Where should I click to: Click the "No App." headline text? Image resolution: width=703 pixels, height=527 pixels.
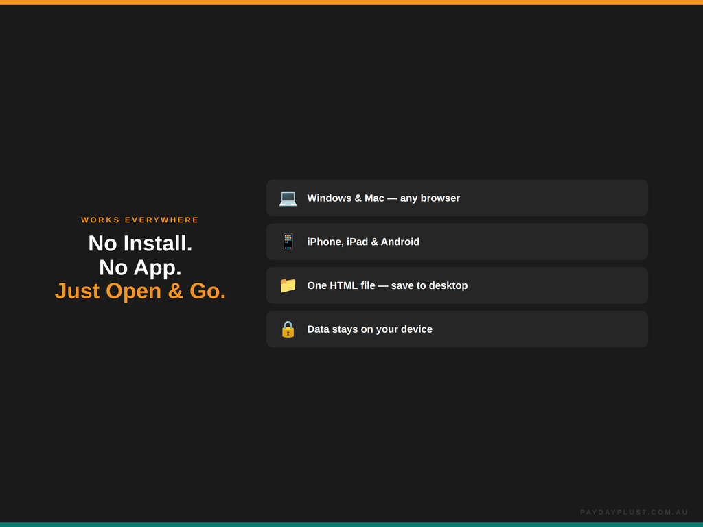click(x=139, y=268)
